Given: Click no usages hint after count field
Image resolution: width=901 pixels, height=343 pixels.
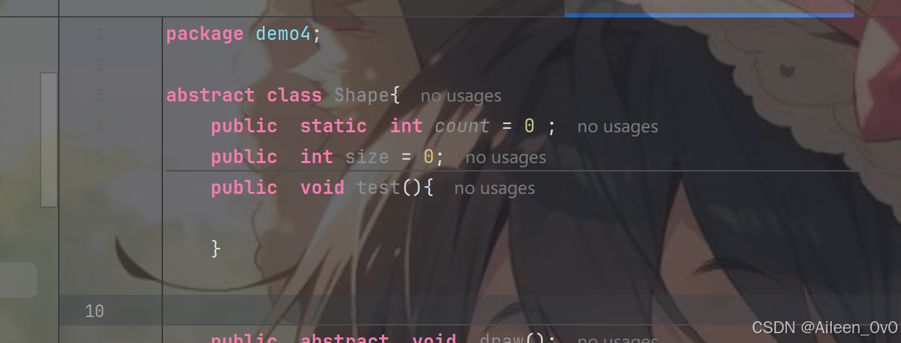Looking at the screenshot, I should (x=618, y=127).
